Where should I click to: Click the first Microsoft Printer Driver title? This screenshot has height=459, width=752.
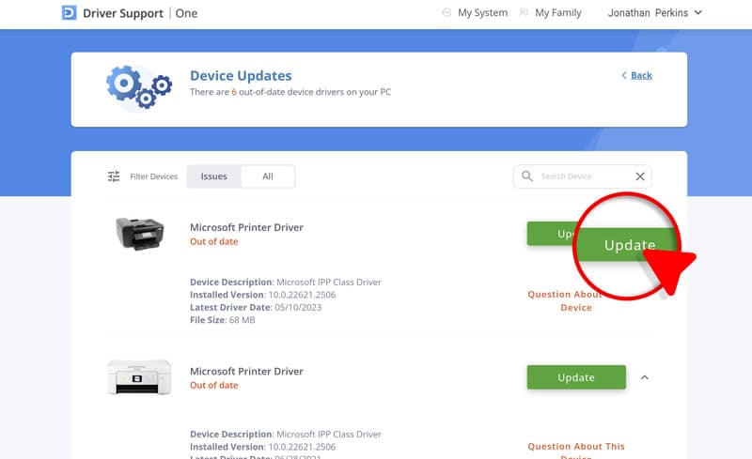(x=246, y=227)
